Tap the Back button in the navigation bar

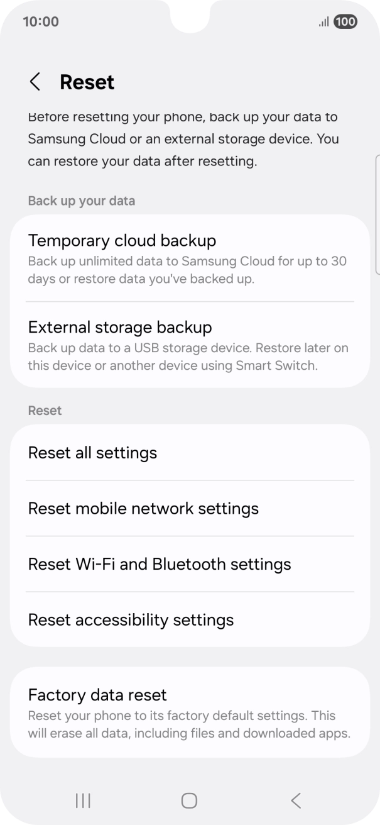295,800
